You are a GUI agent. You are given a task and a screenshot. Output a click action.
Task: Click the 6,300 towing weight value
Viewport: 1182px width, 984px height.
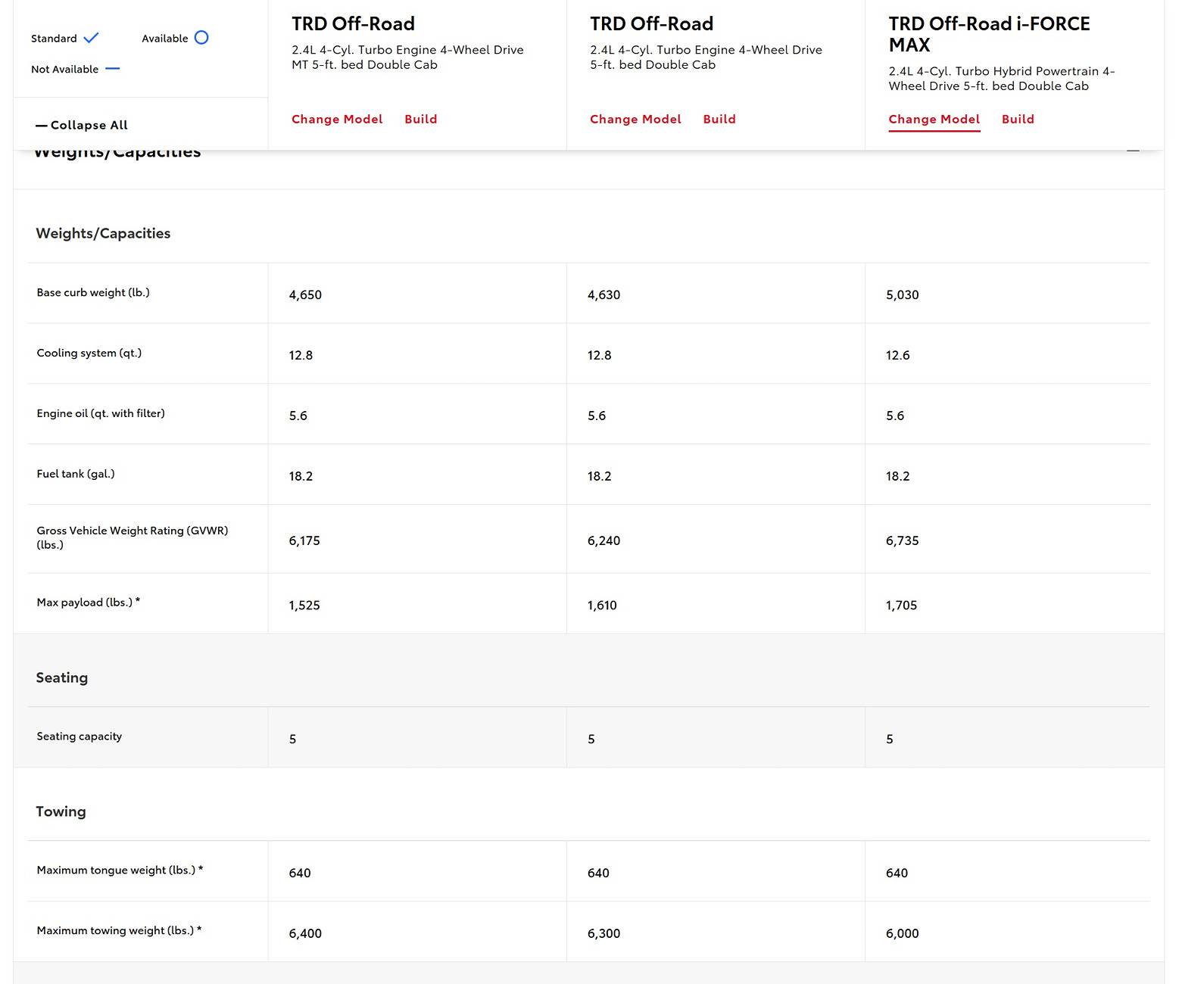coord(603,934)
